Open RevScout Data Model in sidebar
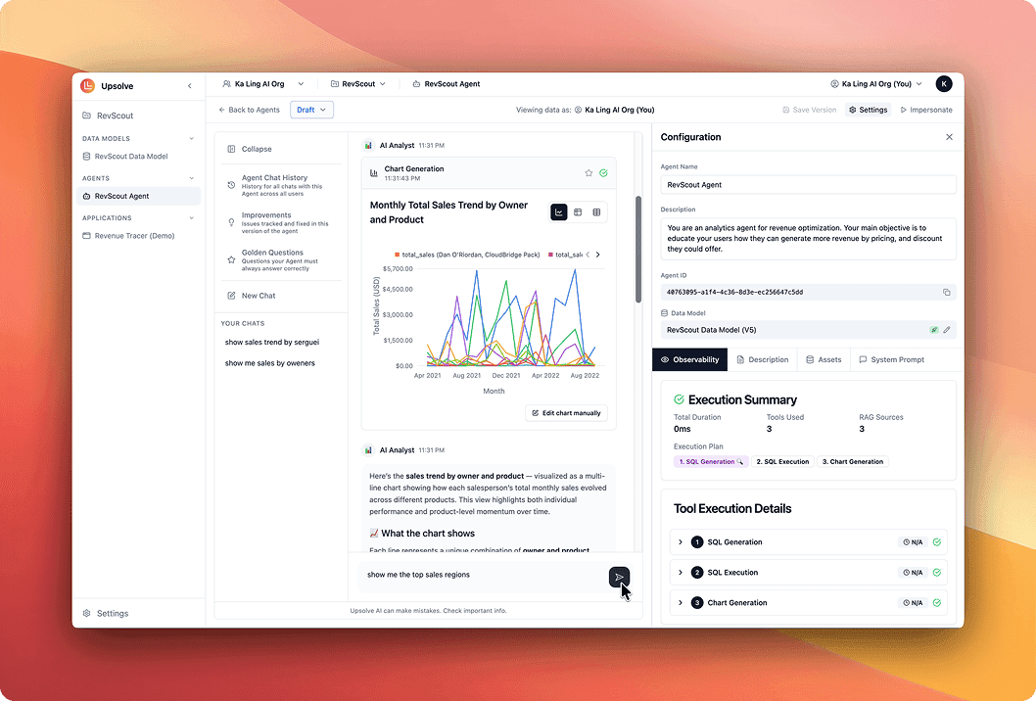 click(x=125, y=157)
